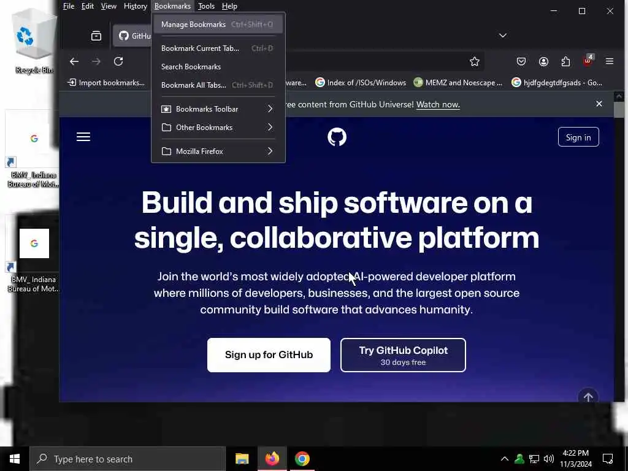628x471 pixels.
Task: Close the open Bookmarks menu bar item
Action: pyautogui.click(x=172, y=6)
